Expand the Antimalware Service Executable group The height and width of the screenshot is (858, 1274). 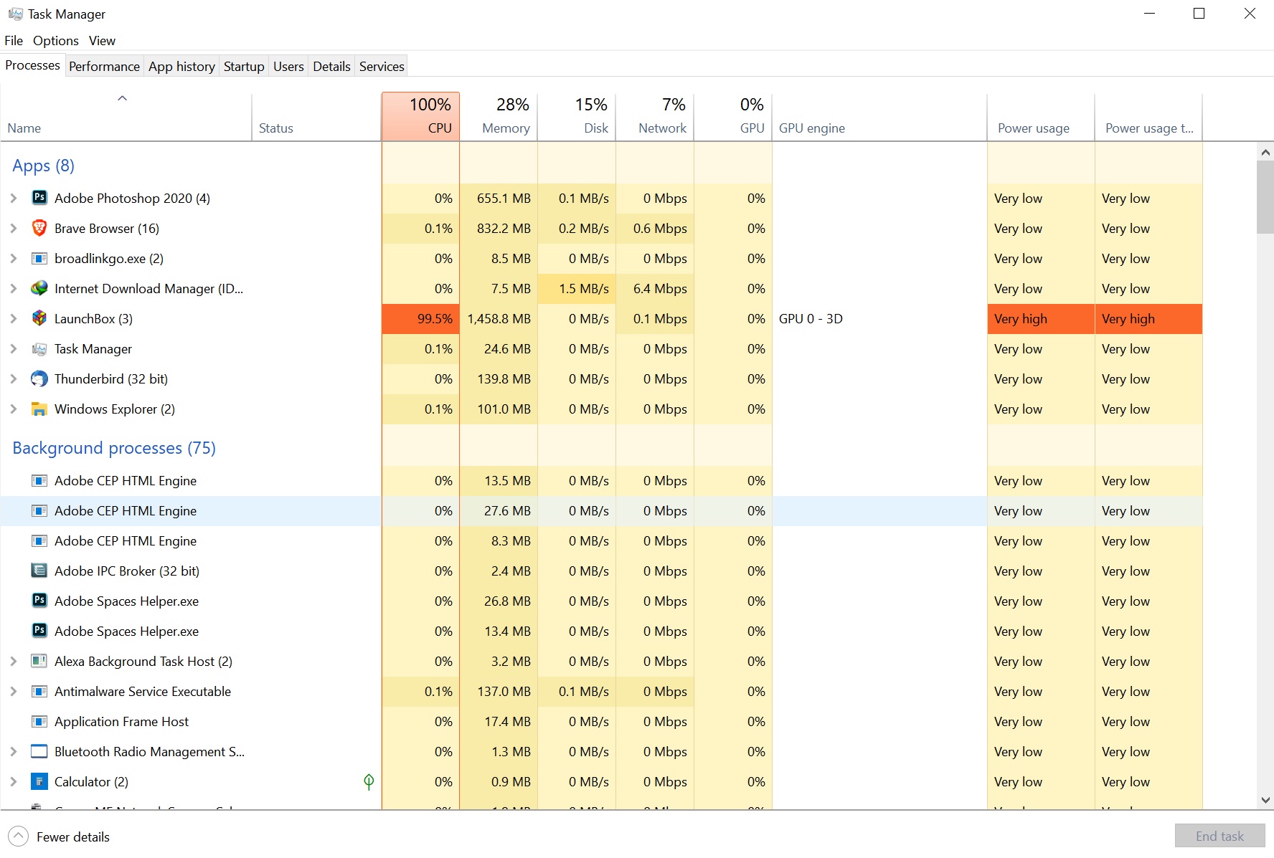click(13, 691)
